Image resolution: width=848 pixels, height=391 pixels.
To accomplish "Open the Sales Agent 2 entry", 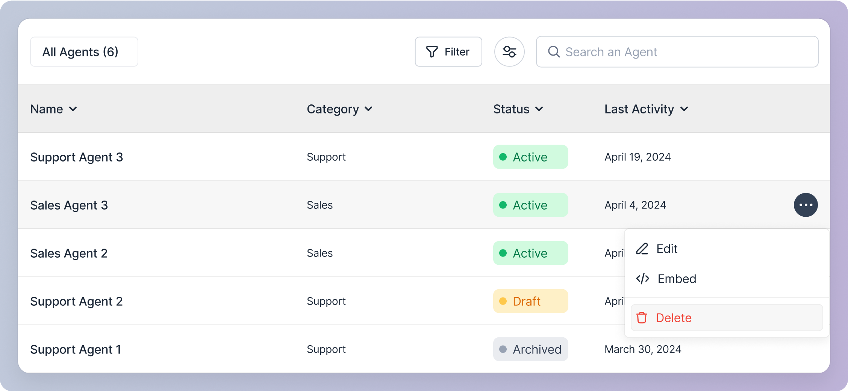I will point(69,253).
